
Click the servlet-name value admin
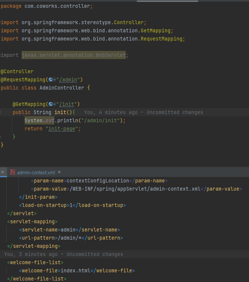pos(68,230)
